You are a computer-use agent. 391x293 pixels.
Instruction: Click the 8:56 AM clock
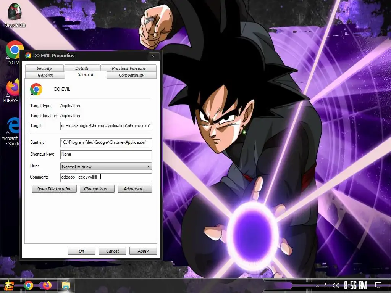(x=355, y=285)
